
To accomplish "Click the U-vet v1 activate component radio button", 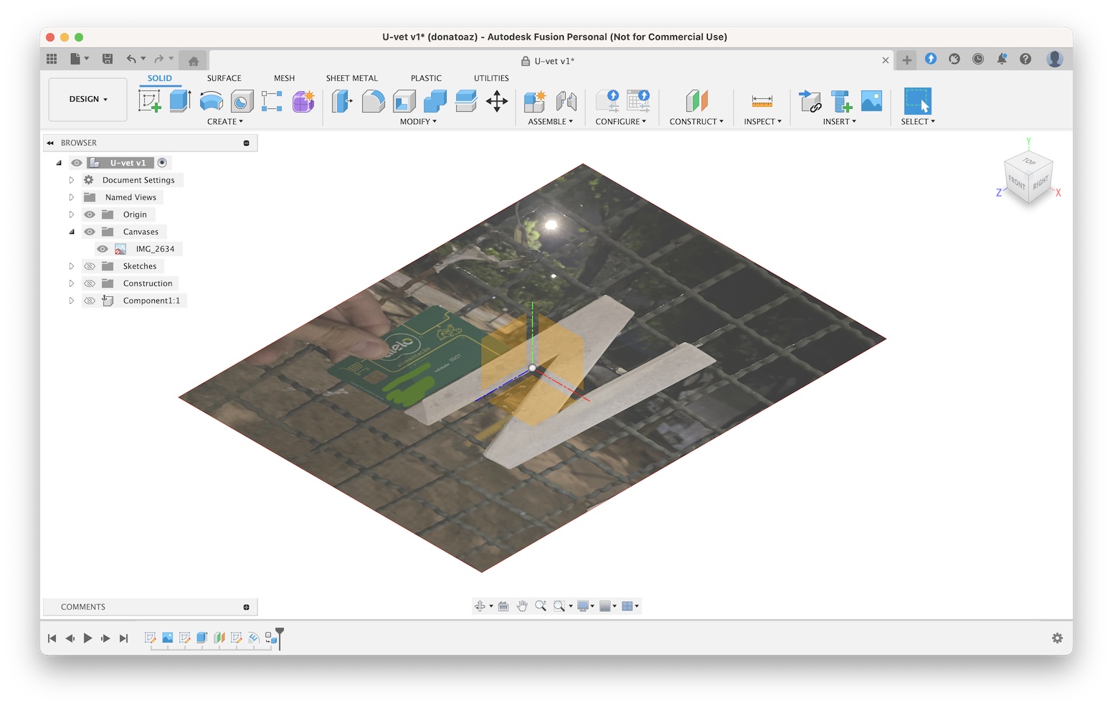I will point(162,163).
